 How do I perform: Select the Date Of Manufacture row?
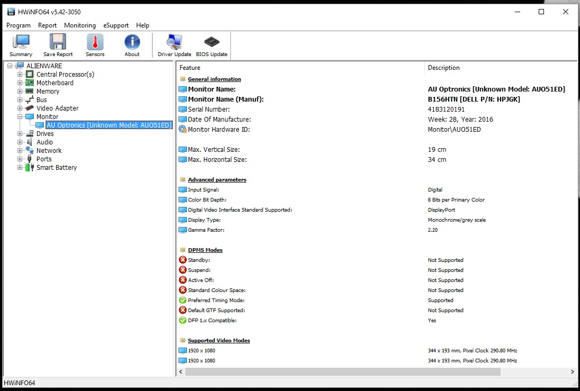377,119
